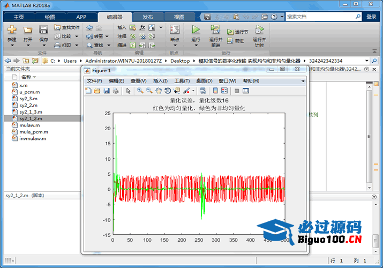The image size is (383, 268).
Task: Click the insert legend icon in Figure
Action: [224, 91]
